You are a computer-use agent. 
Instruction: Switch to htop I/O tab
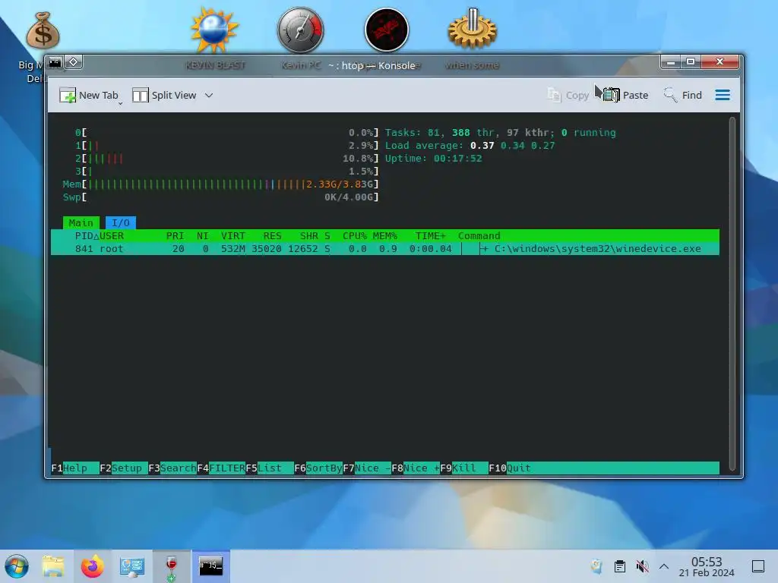[121, 223]
